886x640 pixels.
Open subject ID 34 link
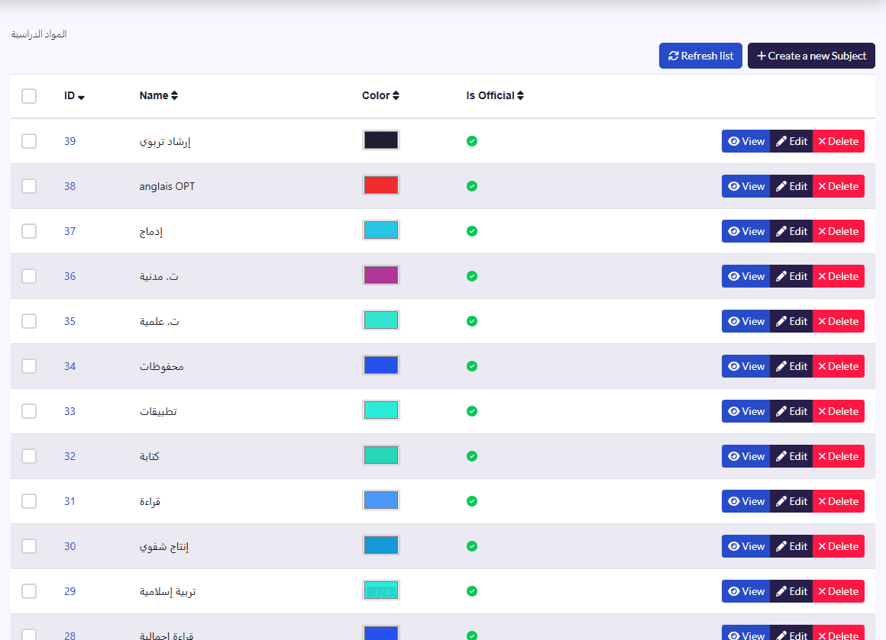coord(70,366)
